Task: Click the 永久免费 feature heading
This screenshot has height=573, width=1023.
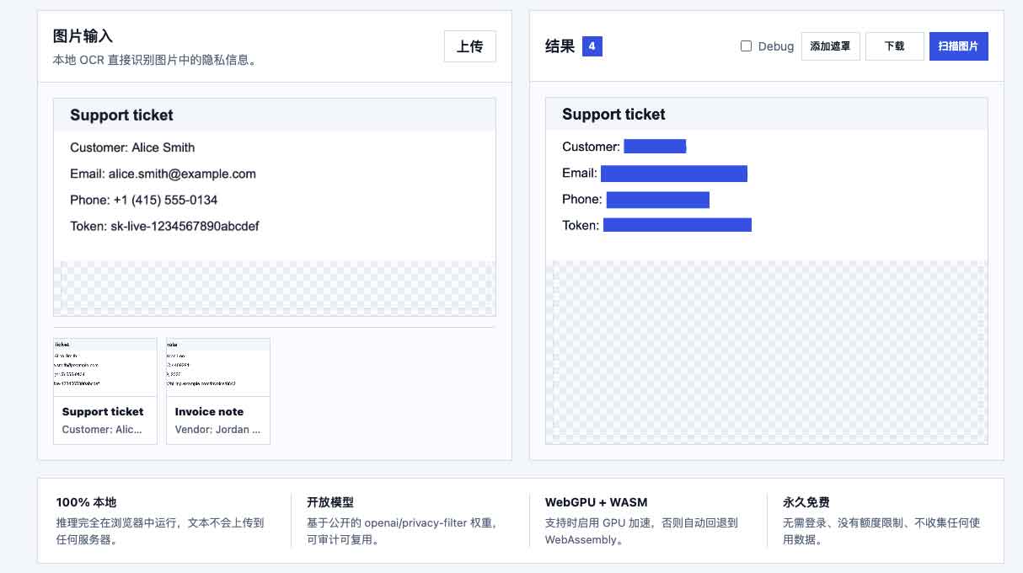Action: click(806, 502)
